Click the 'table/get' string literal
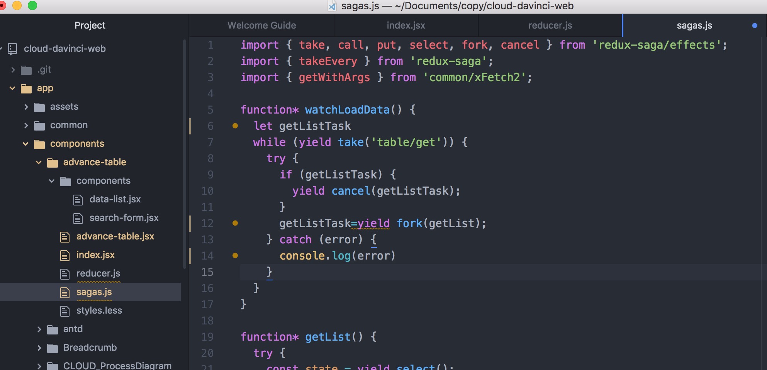Image resolution: width=767 pixels, height=370 pixels. (406, 143)
